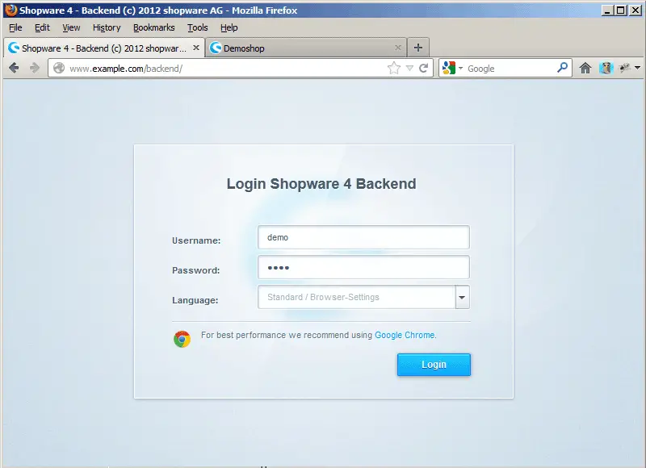Click the 'Login Shopware 4 Backend' heading

pyautogui.click(x=321, y=184)
